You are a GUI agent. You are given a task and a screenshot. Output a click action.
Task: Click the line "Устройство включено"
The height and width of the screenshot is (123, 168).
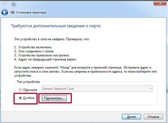(x=35, y=47)
